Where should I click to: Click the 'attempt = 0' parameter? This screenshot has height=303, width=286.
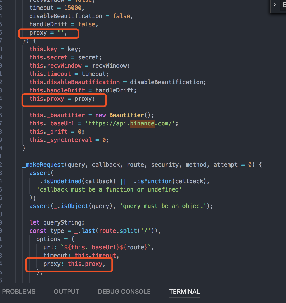click(232, 165)
